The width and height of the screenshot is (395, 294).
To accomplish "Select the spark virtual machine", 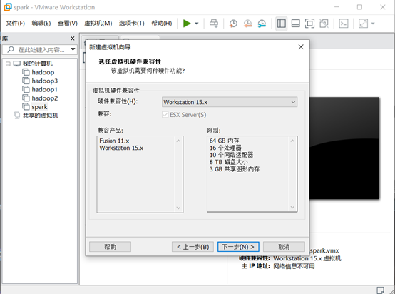I will pos(39,107).
